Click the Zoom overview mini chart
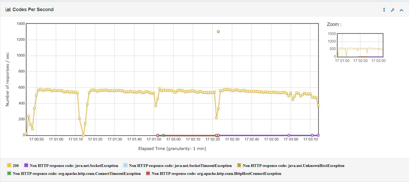Viewport: 409px width, 182px height. 360,45
